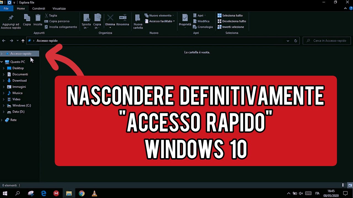353x198 pixels.
Task: Switch to large thumbnails view icon
Action: coord(350,185)
